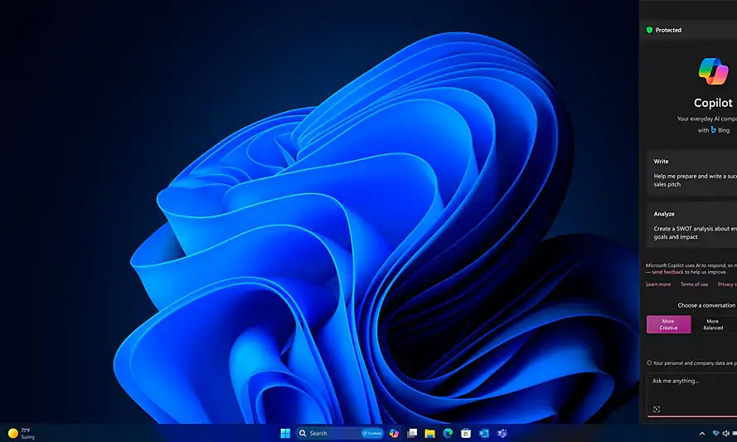Select the Analyze SWOT analysis suggestion card

(x=692, y=226)
